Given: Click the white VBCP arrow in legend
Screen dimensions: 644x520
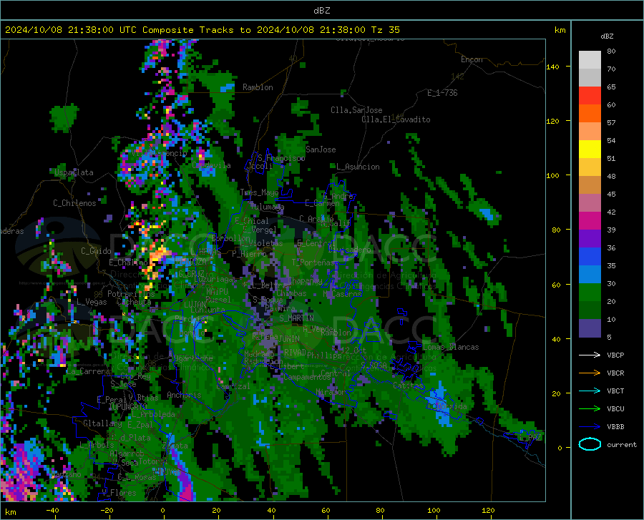Looking at the screenshot, I should click(590, 355).
